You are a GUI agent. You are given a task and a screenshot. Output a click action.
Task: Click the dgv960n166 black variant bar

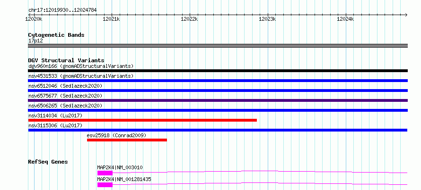[x=218, y=71]
